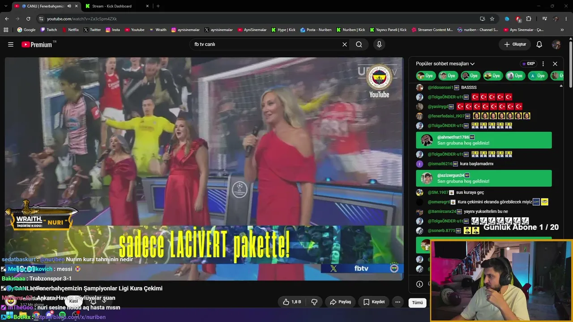Open the Streamer Content M... bookmark

point(432,30)
